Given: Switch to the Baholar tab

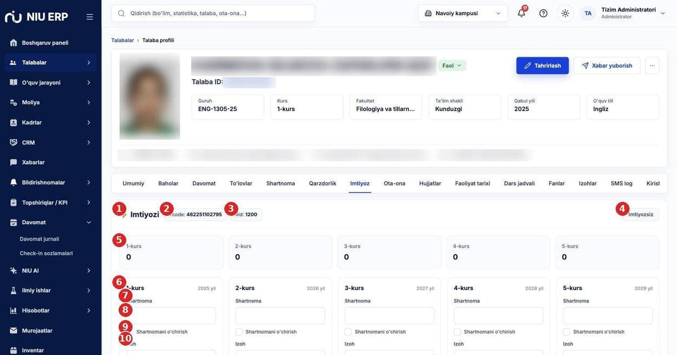Looking at the screenshot, I should pos(168,183).
